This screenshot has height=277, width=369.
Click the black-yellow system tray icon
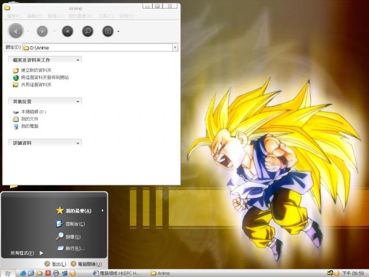point(330,273)
